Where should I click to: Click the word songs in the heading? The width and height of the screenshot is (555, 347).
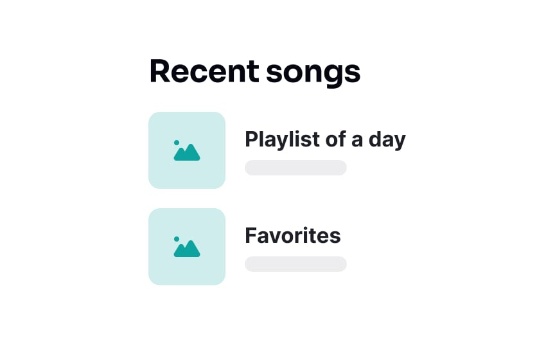point(313,74)
